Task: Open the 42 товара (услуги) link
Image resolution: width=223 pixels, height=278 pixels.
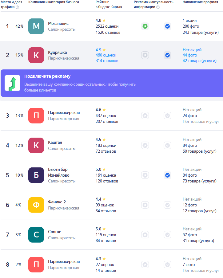Action: point(200,61)
